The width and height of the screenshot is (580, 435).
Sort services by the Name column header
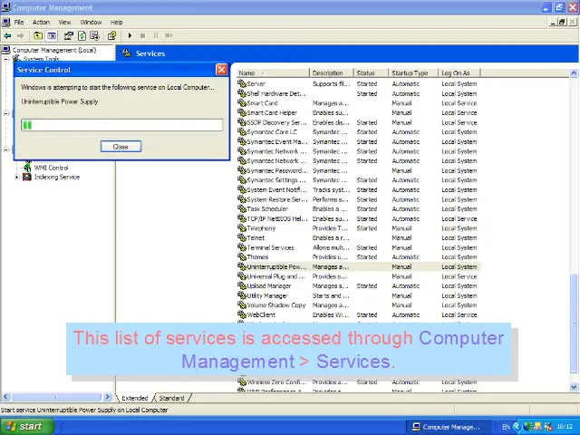273,72
